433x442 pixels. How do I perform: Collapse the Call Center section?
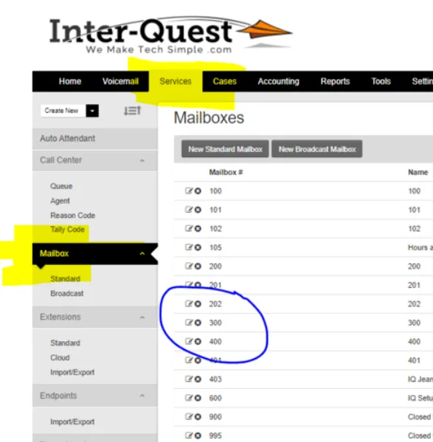pos(142,161)
